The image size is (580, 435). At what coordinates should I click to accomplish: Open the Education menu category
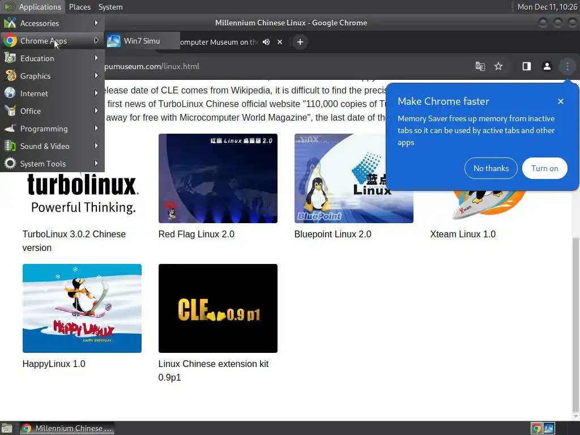pos(52,58)
